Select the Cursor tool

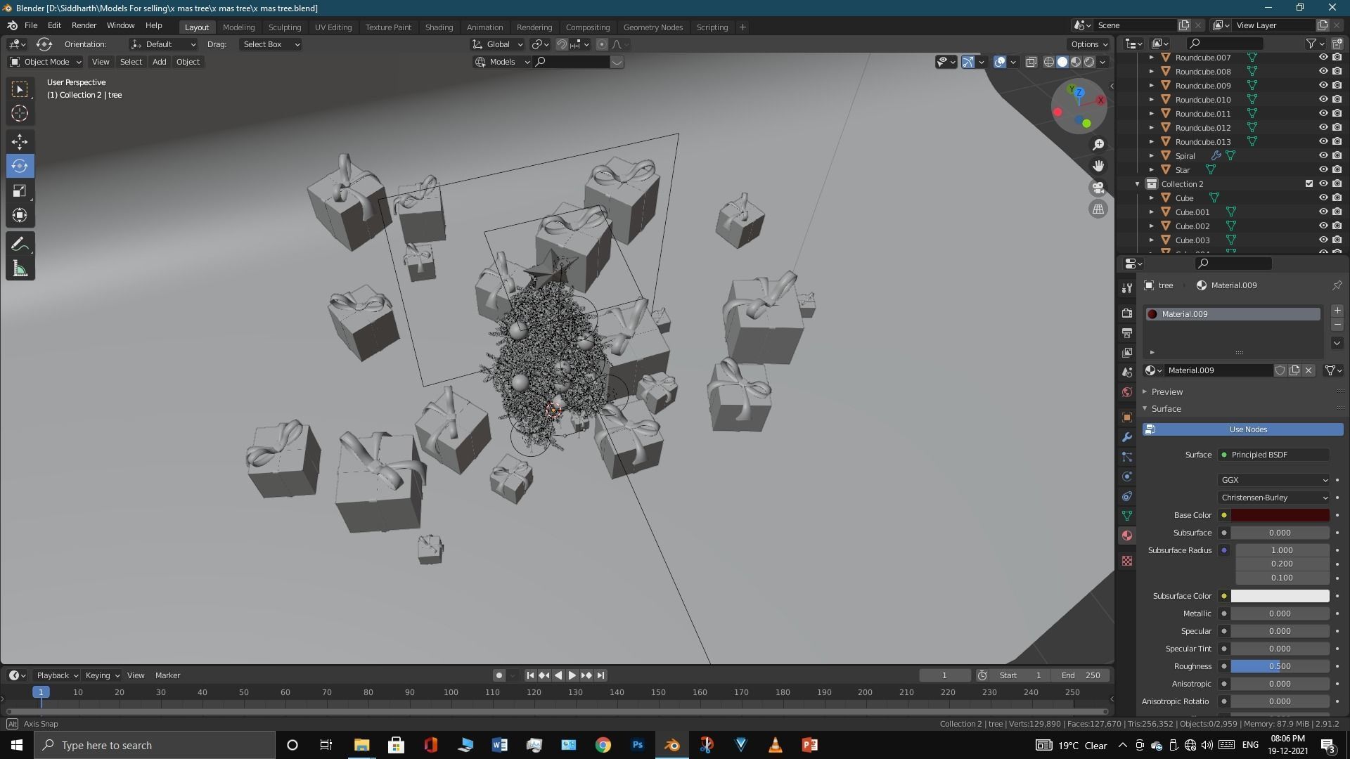click(x=20, y=113)
